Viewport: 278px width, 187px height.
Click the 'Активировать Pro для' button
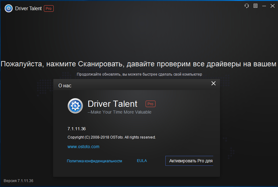189,161
